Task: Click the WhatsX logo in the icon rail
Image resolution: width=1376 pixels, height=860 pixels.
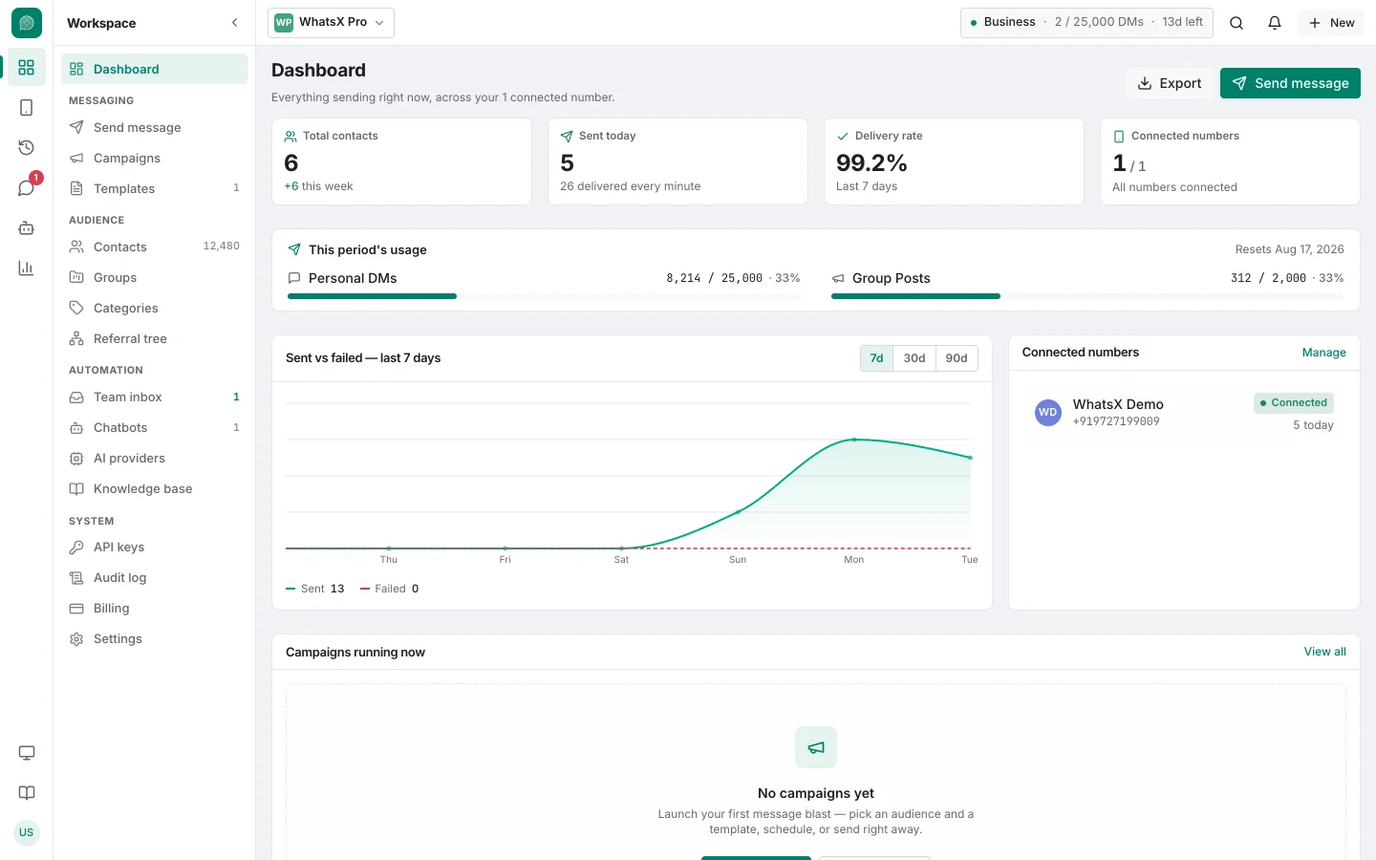Action: pyautogui.click(x=26, y=23)
